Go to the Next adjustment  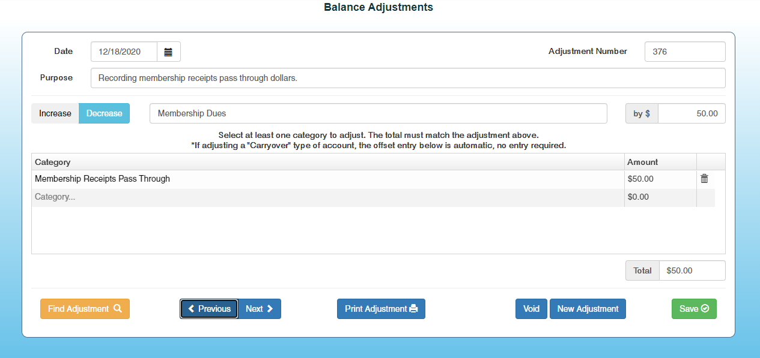[260, 309]
